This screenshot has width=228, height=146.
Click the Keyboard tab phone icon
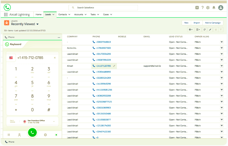tap(7, 44)
